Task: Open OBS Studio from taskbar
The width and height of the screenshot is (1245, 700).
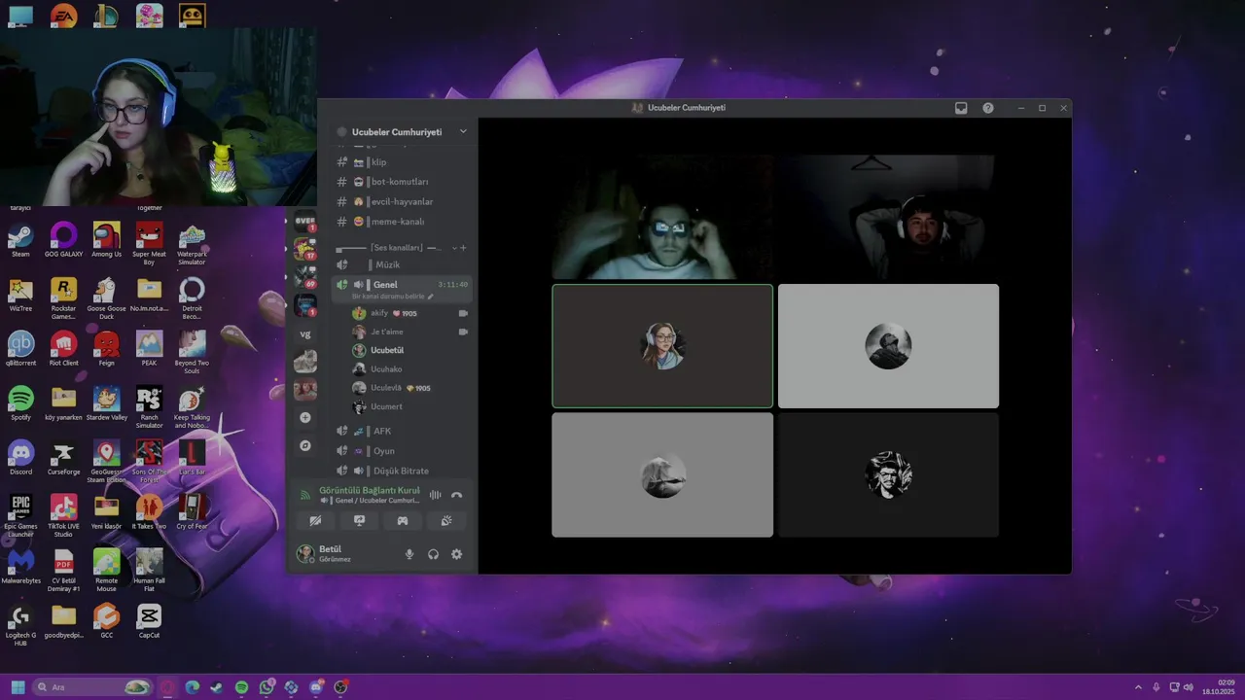Action: 340,687
